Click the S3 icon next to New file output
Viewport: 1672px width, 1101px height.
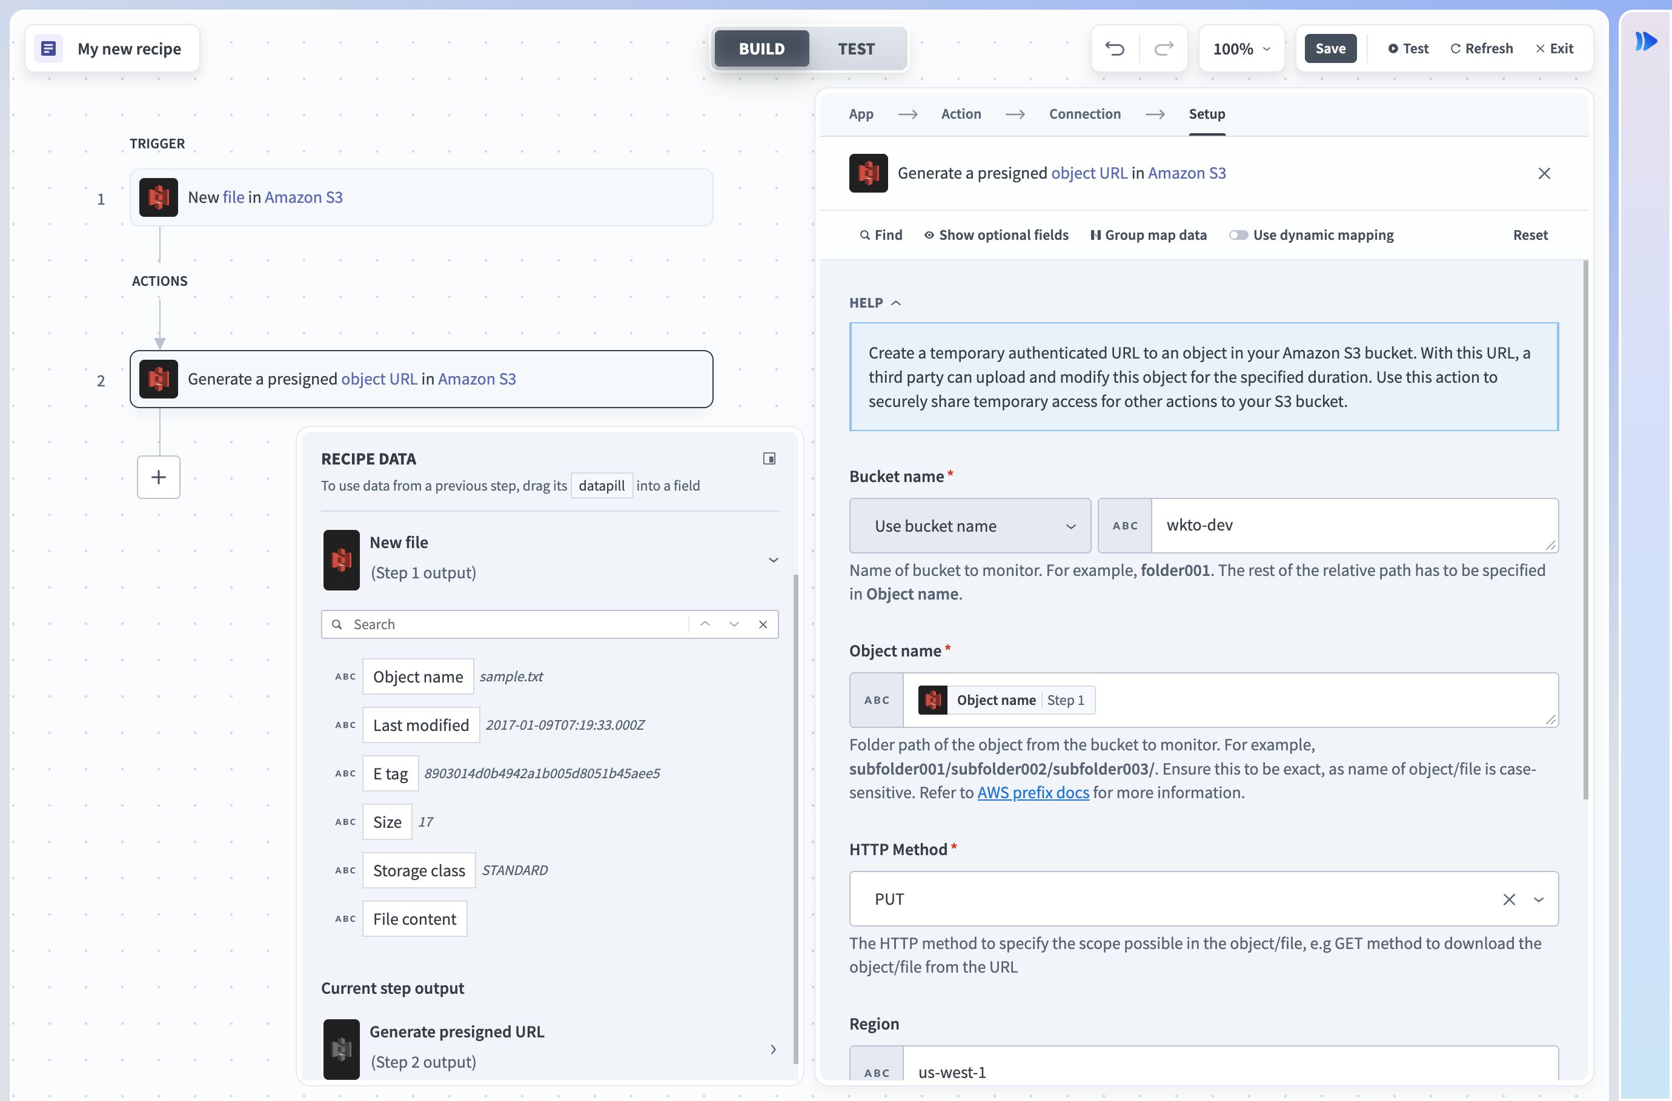click(342, 560)
